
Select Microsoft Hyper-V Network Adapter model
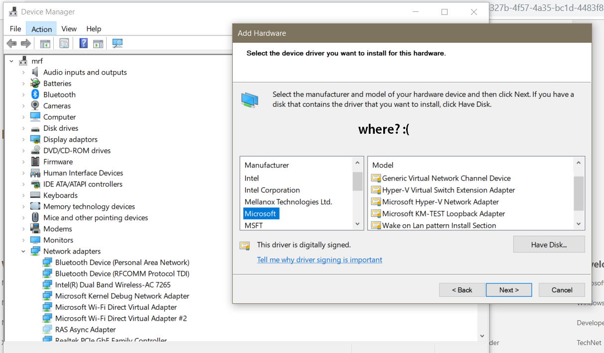[441, 202]
